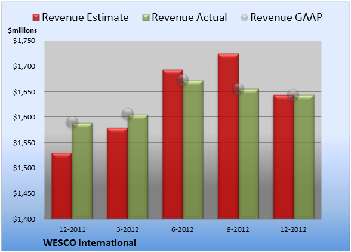Image resolution: width=351 pixels, height=252 pixels.
Task: Select the red estimate bar for 12-2012
Action: coord(284,157)
